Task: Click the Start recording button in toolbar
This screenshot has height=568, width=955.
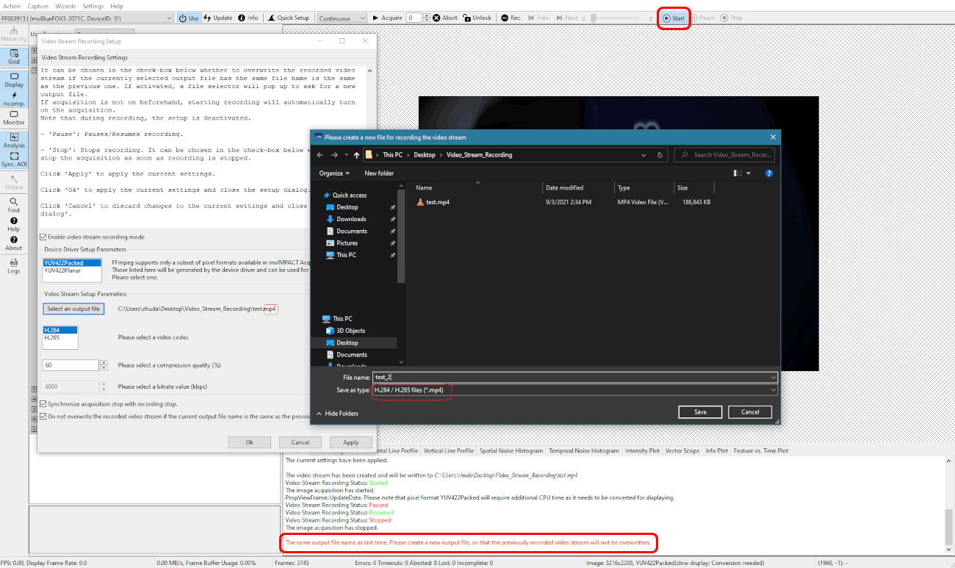Action: tap(673, 18)
